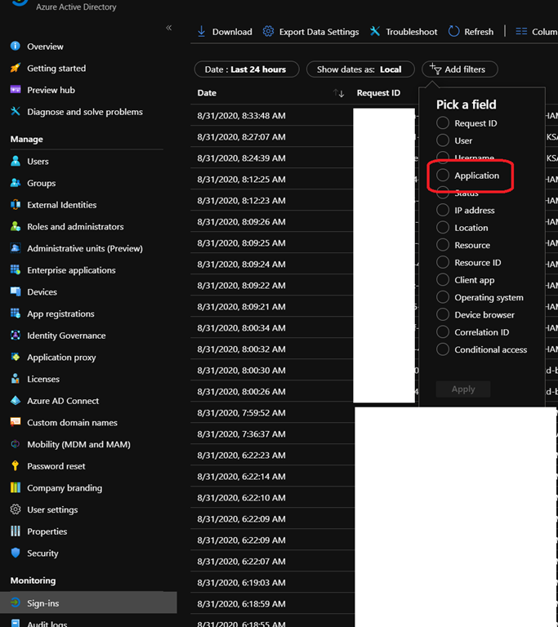Open the Columns icon in toolbar
This screenshot has width=558, height=627.
(521, 32)
